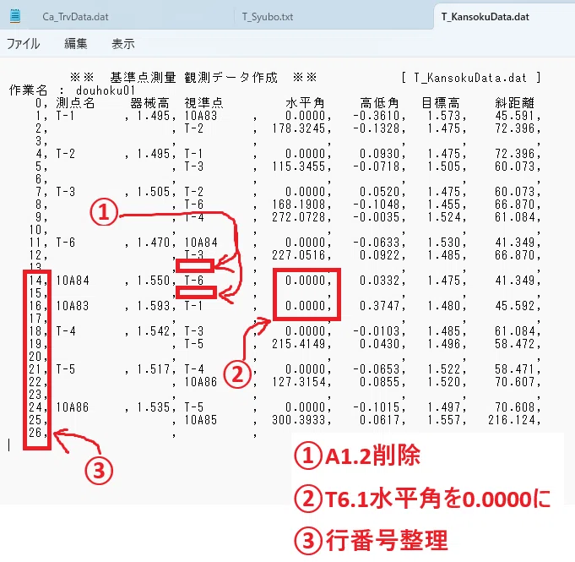Click the target height '1.524'
The width and height of the screenshot is (575, 562).
pyautogui.click(x=444, y=217)
